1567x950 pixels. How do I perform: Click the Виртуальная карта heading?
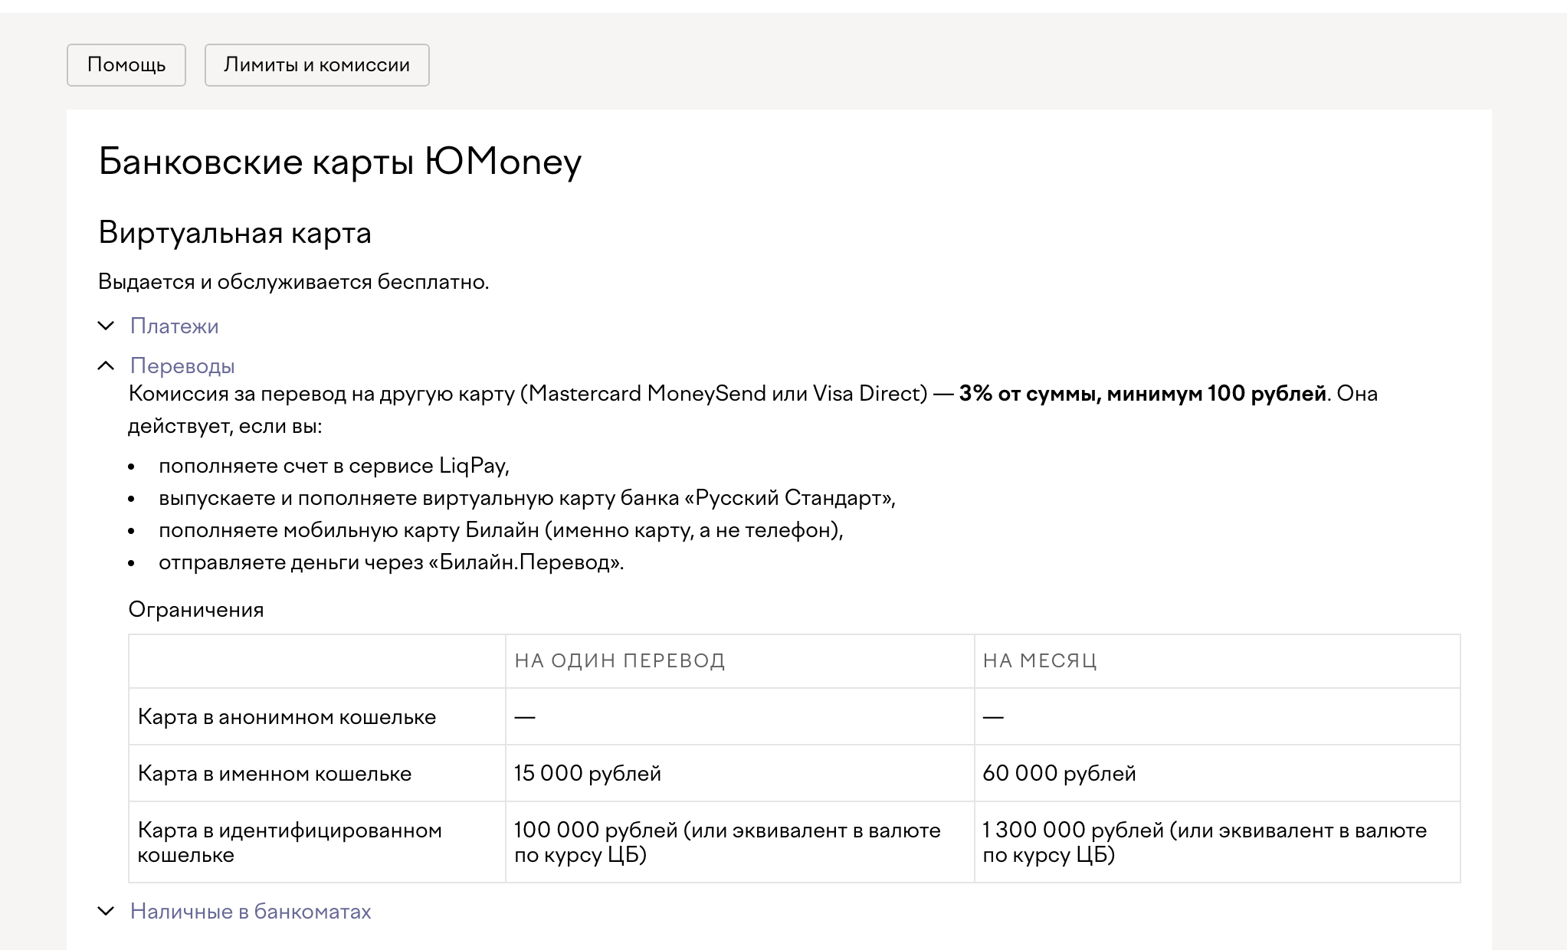click(x=234, y=233)
